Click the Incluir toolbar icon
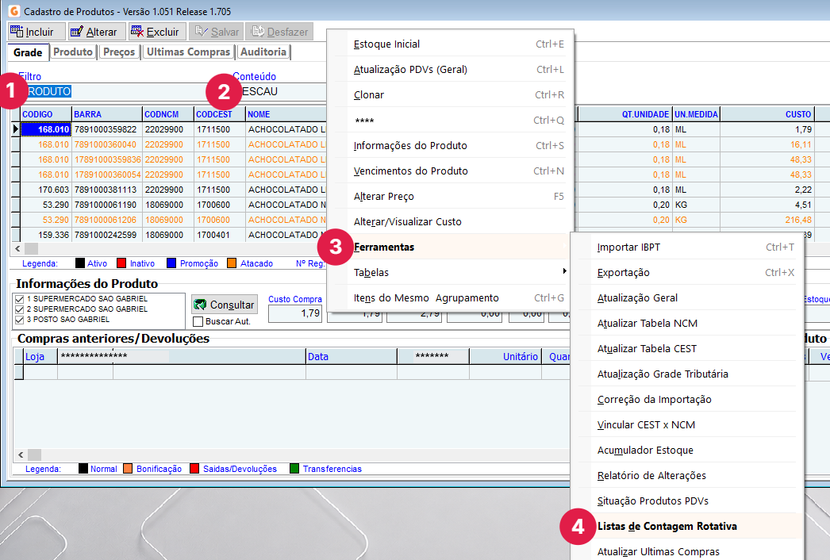830x560 pixels. (x=17, y=32)
